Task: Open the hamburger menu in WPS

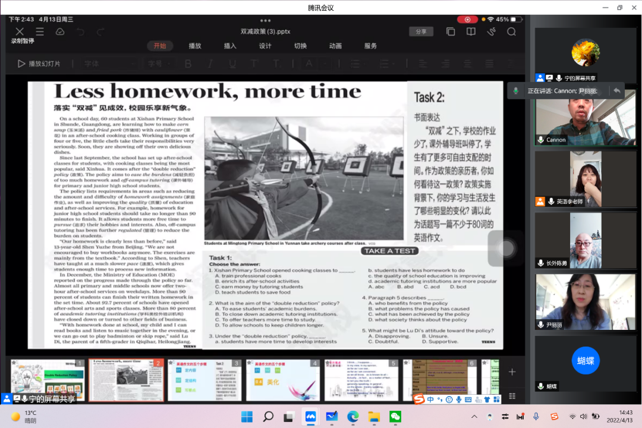Action: pos(40,32)
